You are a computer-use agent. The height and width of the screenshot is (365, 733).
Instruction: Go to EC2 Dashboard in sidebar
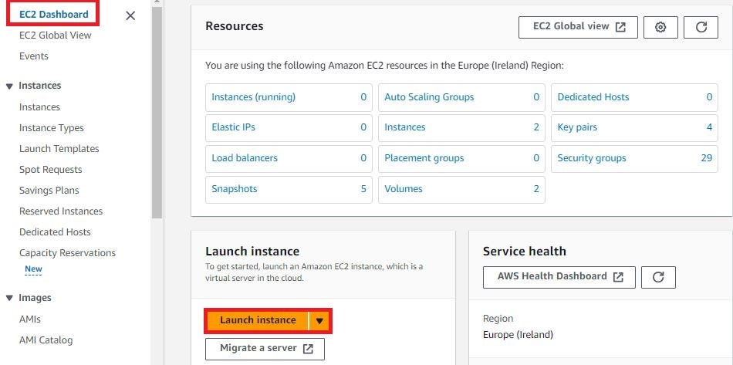click(53, 15)
